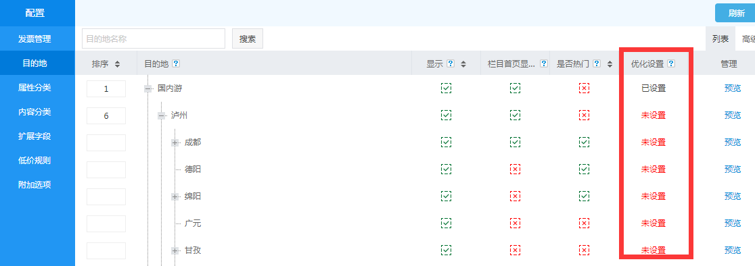Sort by 是否热门 column arrows
This screenshot has height=266, width=755.
tap(610, 64)
